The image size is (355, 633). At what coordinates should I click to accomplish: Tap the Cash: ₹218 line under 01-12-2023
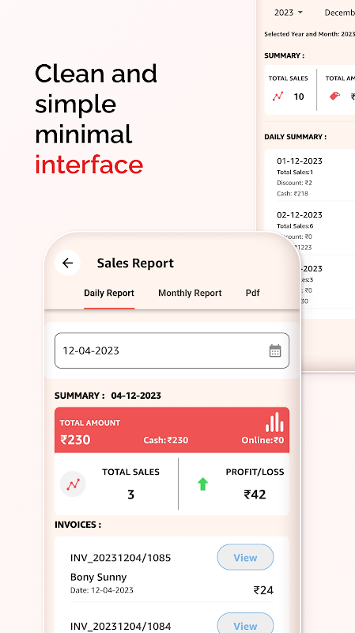293,193
